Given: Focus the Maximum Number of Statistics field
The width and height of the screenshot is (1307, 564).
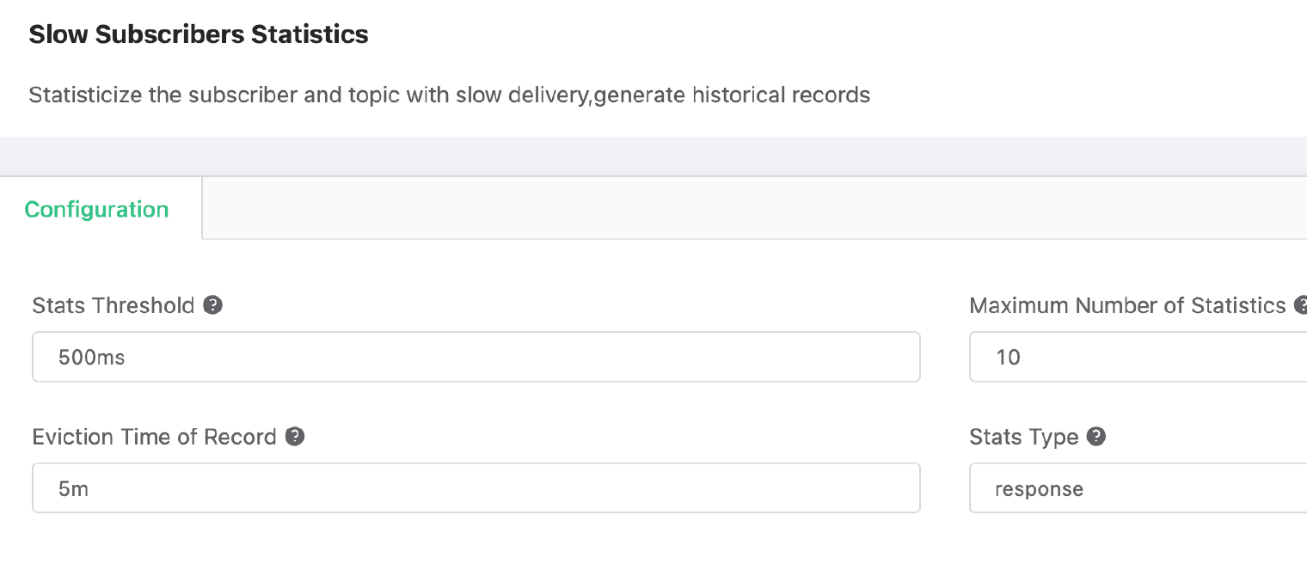Looking at the screenshot, I should click(1138, 357).
